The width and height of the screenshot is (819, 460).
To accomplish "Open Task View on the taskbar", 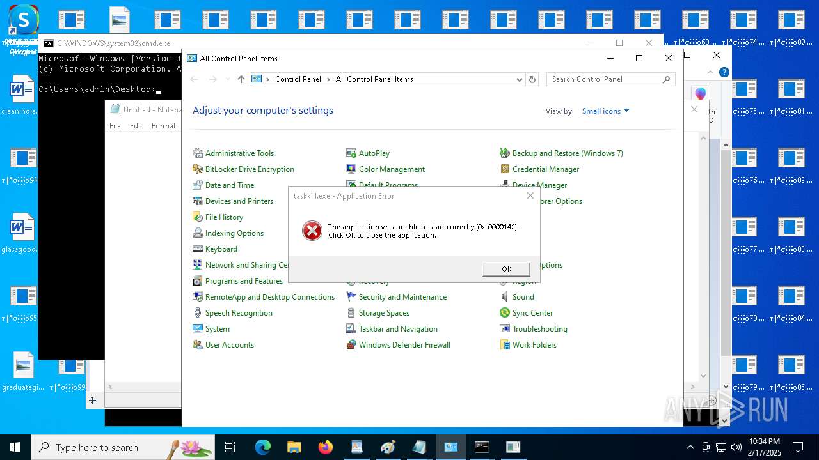I will 230,447.
